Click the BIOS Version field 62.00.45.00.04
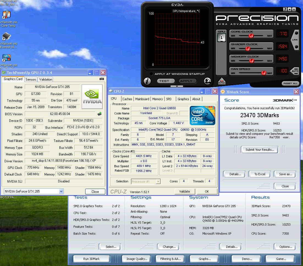Viewport: 303px width, 266px height. click(x=60, y=114)
